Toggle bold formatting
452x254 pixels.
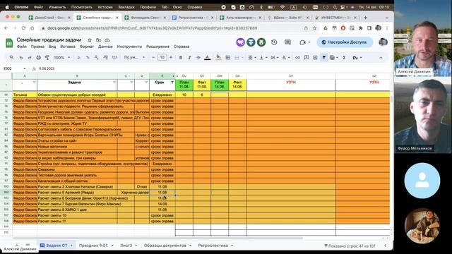pos(181,58)
